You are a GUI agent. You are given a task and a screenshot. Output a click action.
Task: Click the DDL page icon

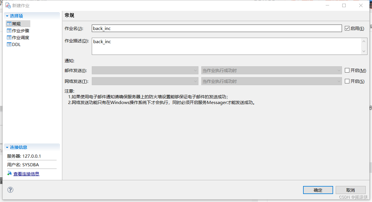click(x=9, y=44)
